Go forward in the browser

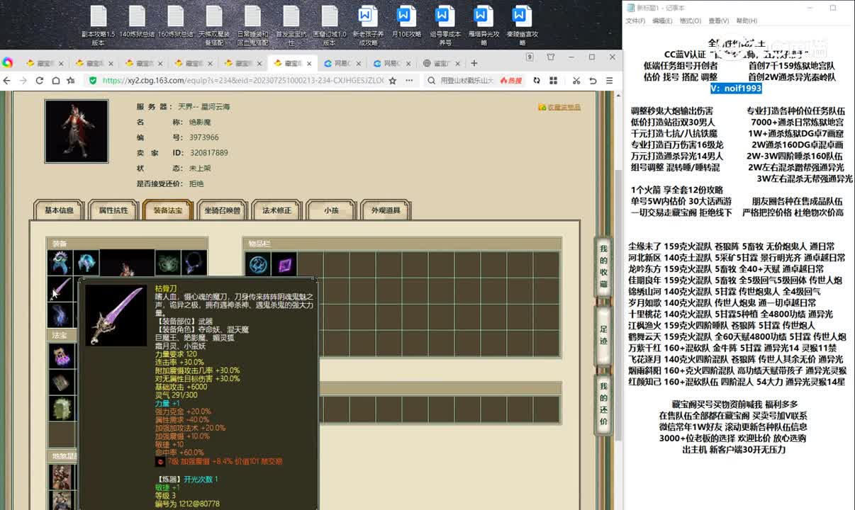pos(23,81)
